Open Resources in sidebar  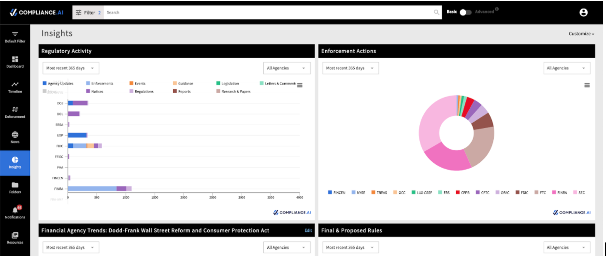coord(15,238)
